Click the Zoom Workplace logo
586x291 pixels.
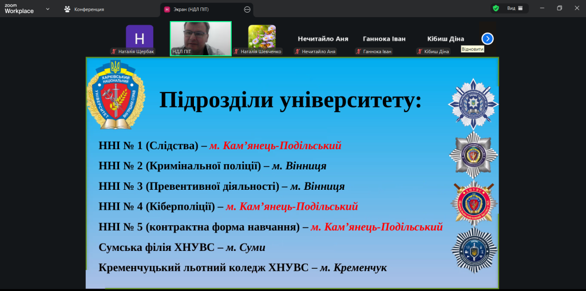pyautogui.click(x=19, y=9)
